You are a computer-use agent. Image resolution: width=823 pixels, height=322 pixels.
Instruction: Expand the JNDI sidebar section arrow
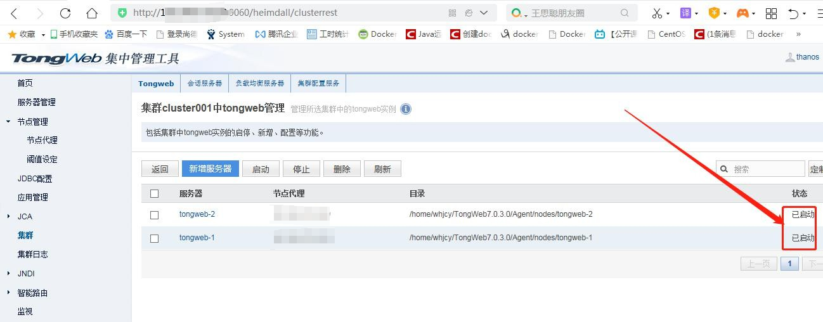(x=8, y=273)
